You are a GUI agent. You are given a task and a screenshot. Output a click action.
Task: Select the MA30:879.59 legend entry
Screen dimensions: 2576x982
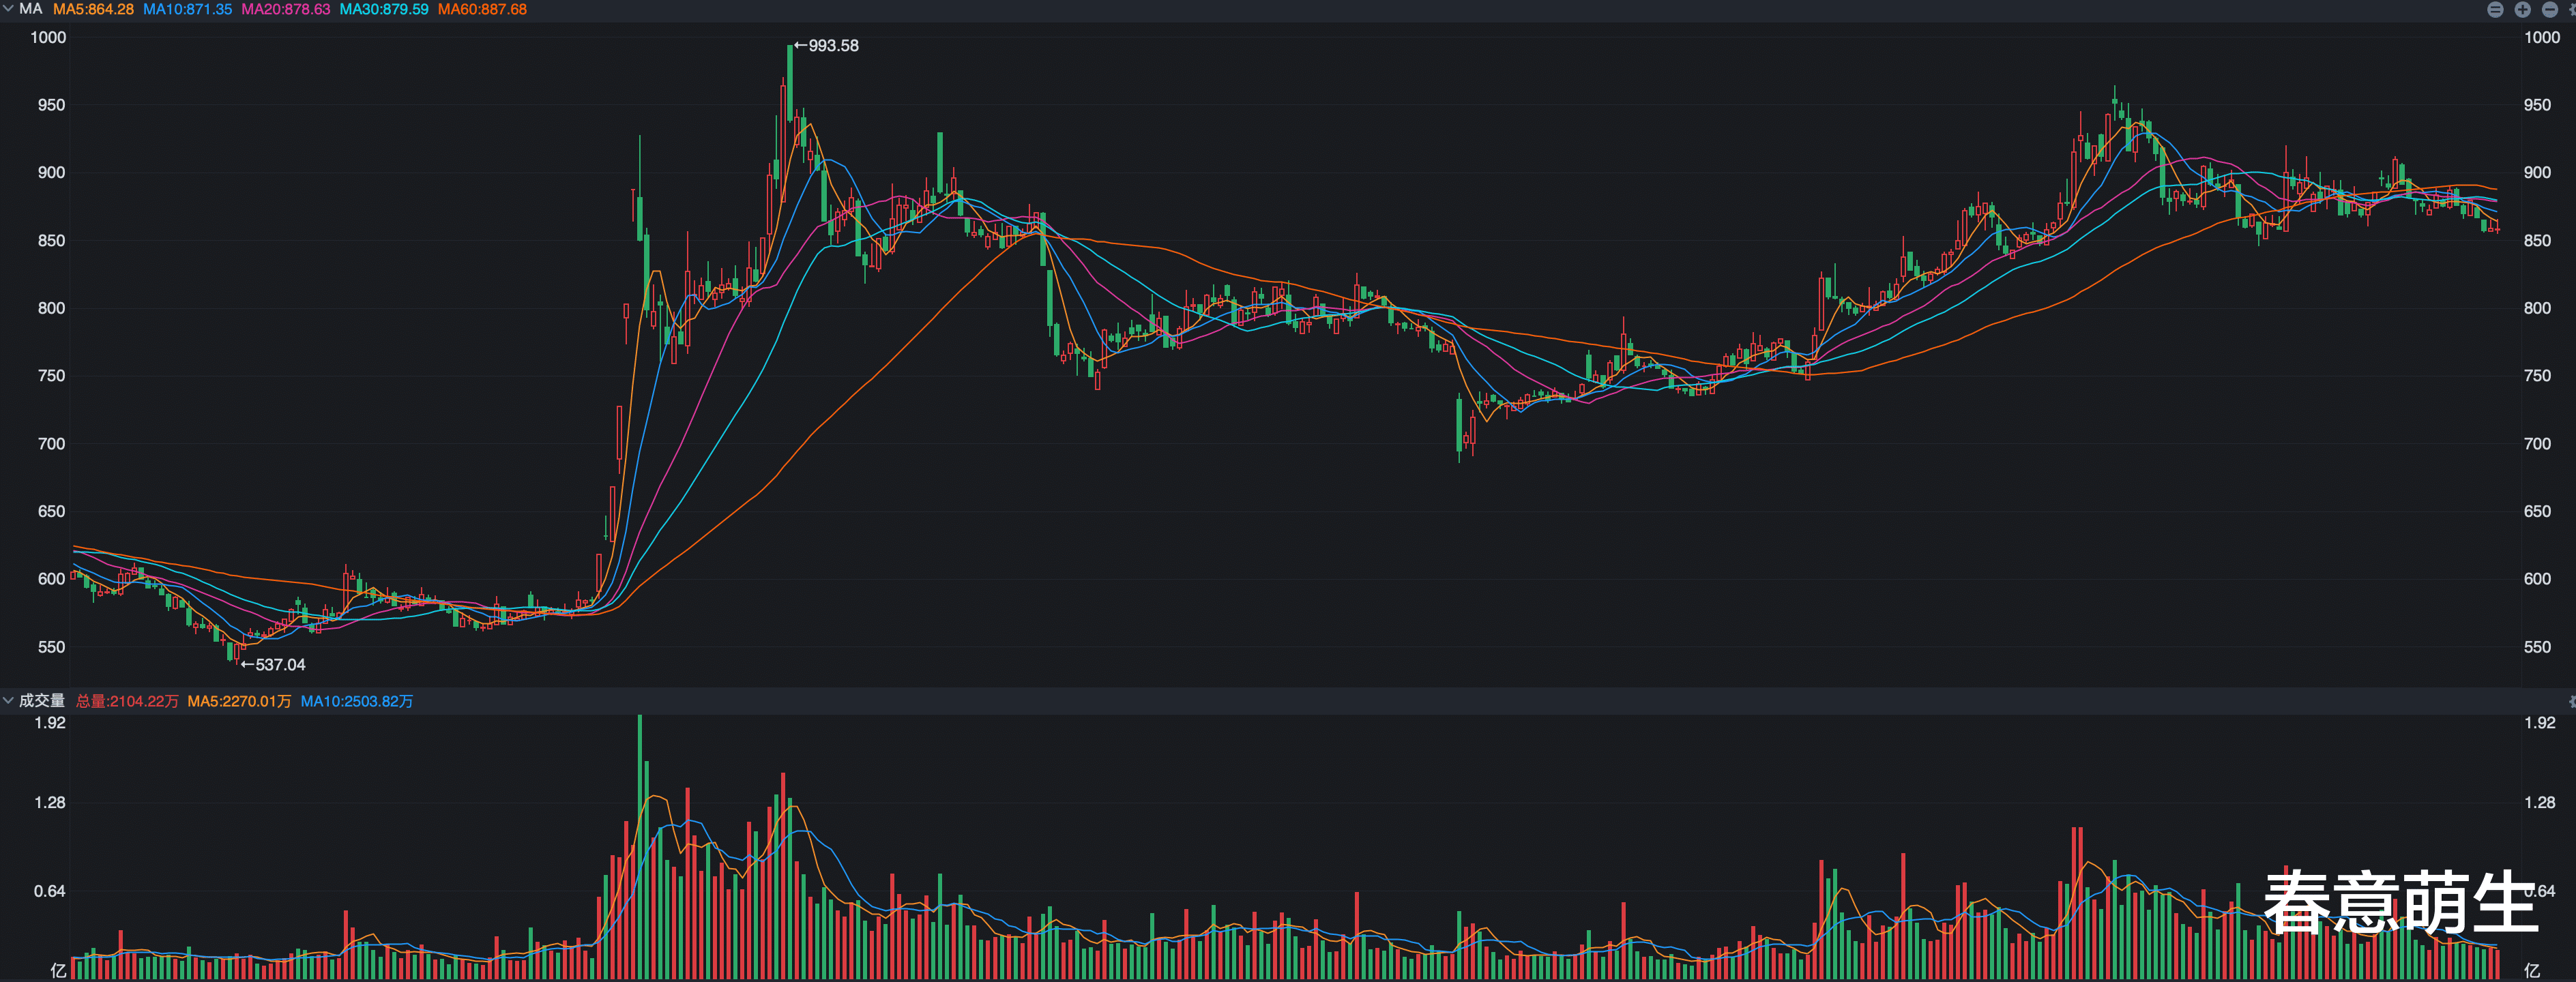coord(384,9)
